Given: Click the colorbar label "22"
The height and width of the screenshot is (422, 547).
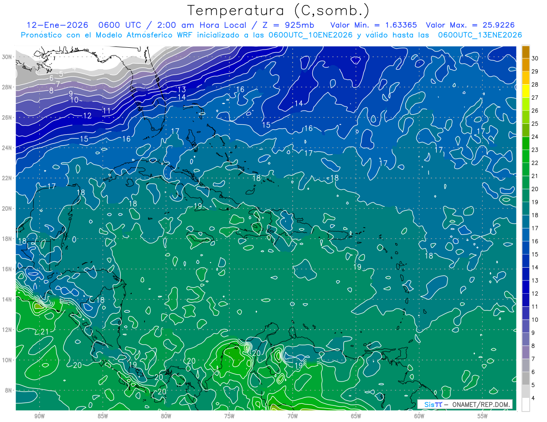Looking at the screenshot, I should [x=535, y=163].
